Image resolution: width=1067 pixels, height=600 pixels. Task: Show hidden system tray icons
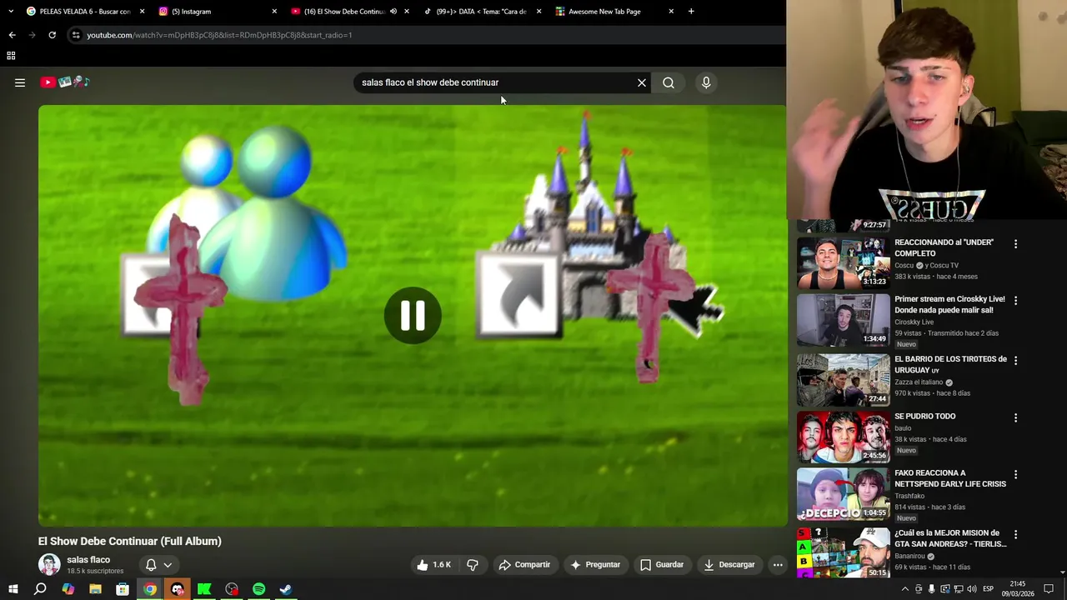904,589
